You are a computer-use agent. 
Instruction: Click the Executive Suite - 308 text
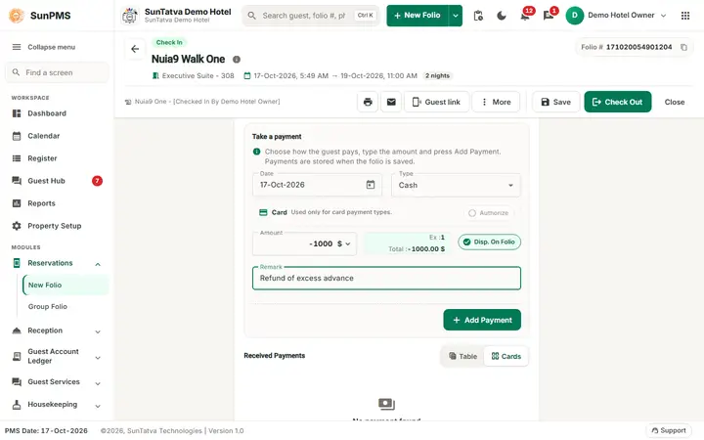tap(198, 76)
